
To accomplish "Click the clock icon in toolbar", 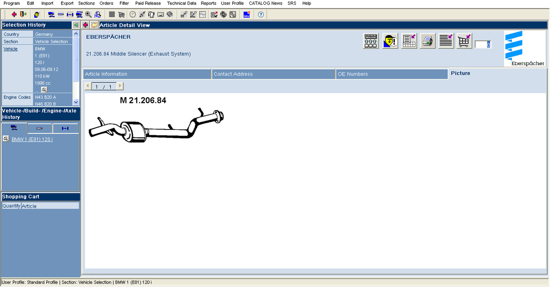I will (x=133, y=14).
